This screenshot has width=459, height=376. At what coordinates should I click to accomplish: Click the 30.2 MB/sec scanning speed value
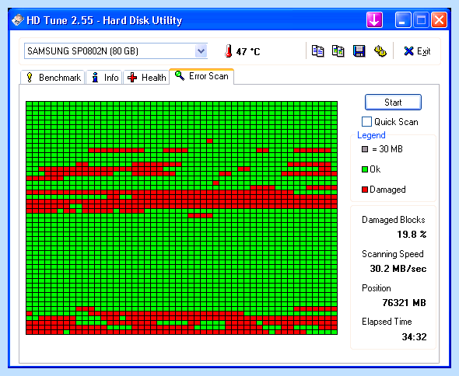point(398,268)
